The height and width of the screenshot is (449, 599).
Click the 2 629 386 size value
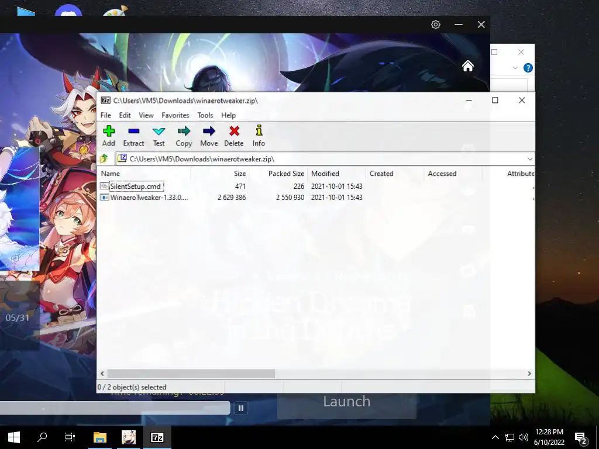pyautogui.click(x=232, y=198)
